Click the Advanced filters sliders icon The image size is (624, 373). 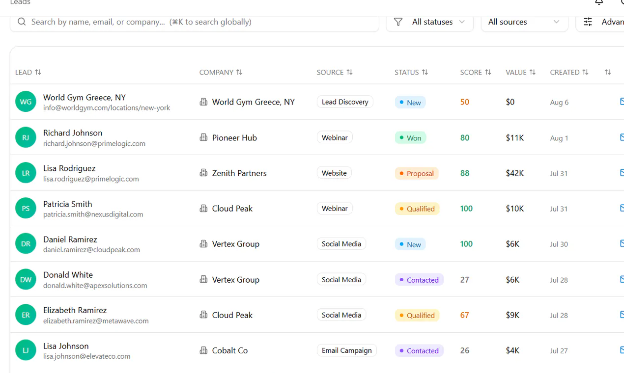point(588,22)
